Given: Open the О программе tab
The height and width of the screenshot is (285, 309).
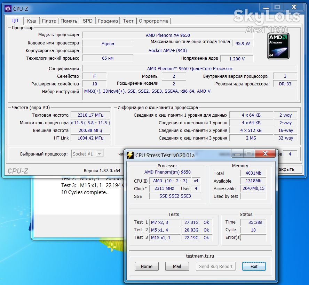Looking at the screenshot, I should coord(153,21).
